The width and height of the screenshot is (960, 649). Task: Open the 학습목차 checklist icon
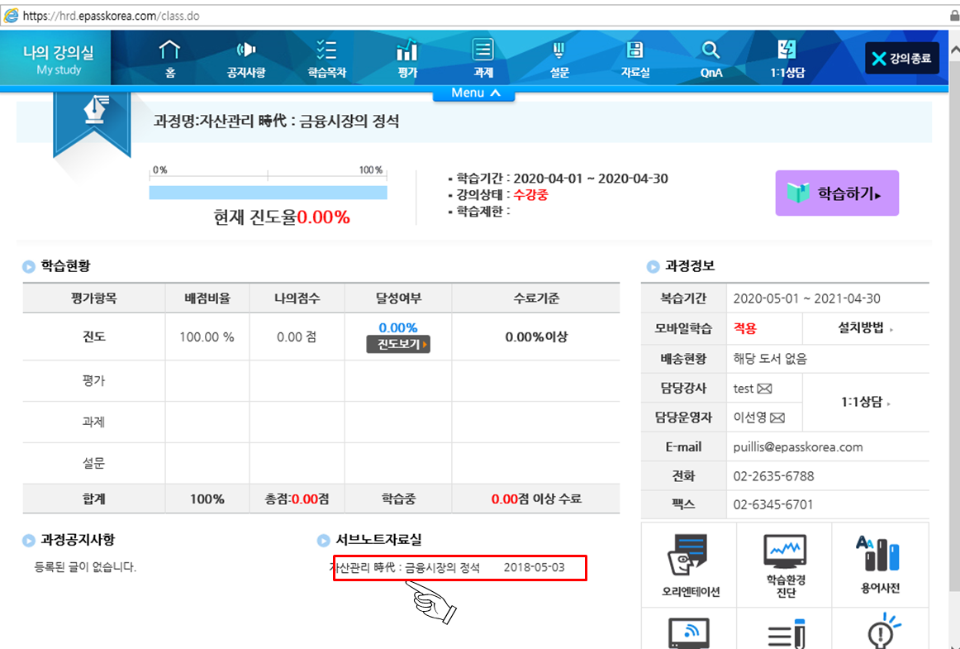[326, 51]
